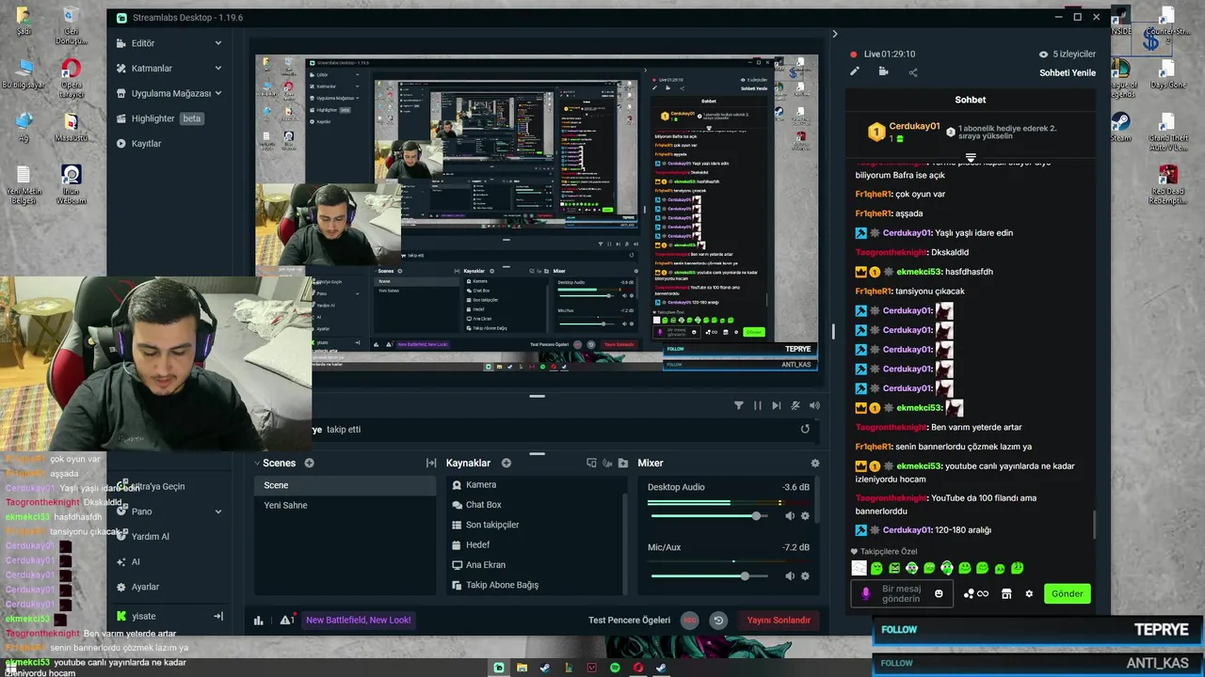
Task: Open the chat store icon
Action: tap(1006, 593)
